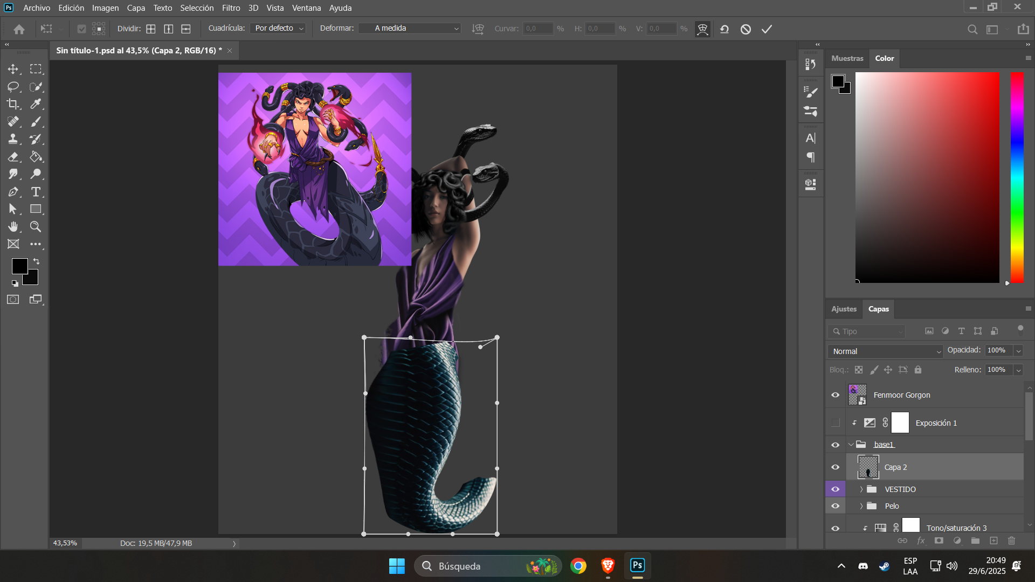The height and width of the screenshot is (582, 1035).
Task: Add layer style fx icon
Action: tap(921, 541)
